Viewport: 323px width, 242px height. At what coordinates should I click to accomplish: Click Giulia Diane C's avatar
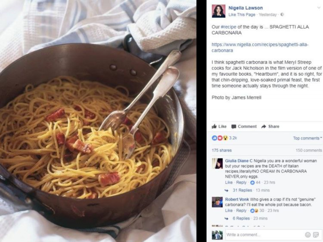tap(217, 163)
